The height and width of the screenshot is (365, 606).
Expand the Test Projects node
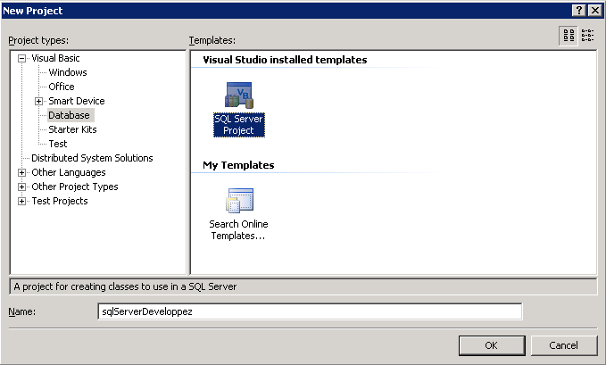coord(22,201)
